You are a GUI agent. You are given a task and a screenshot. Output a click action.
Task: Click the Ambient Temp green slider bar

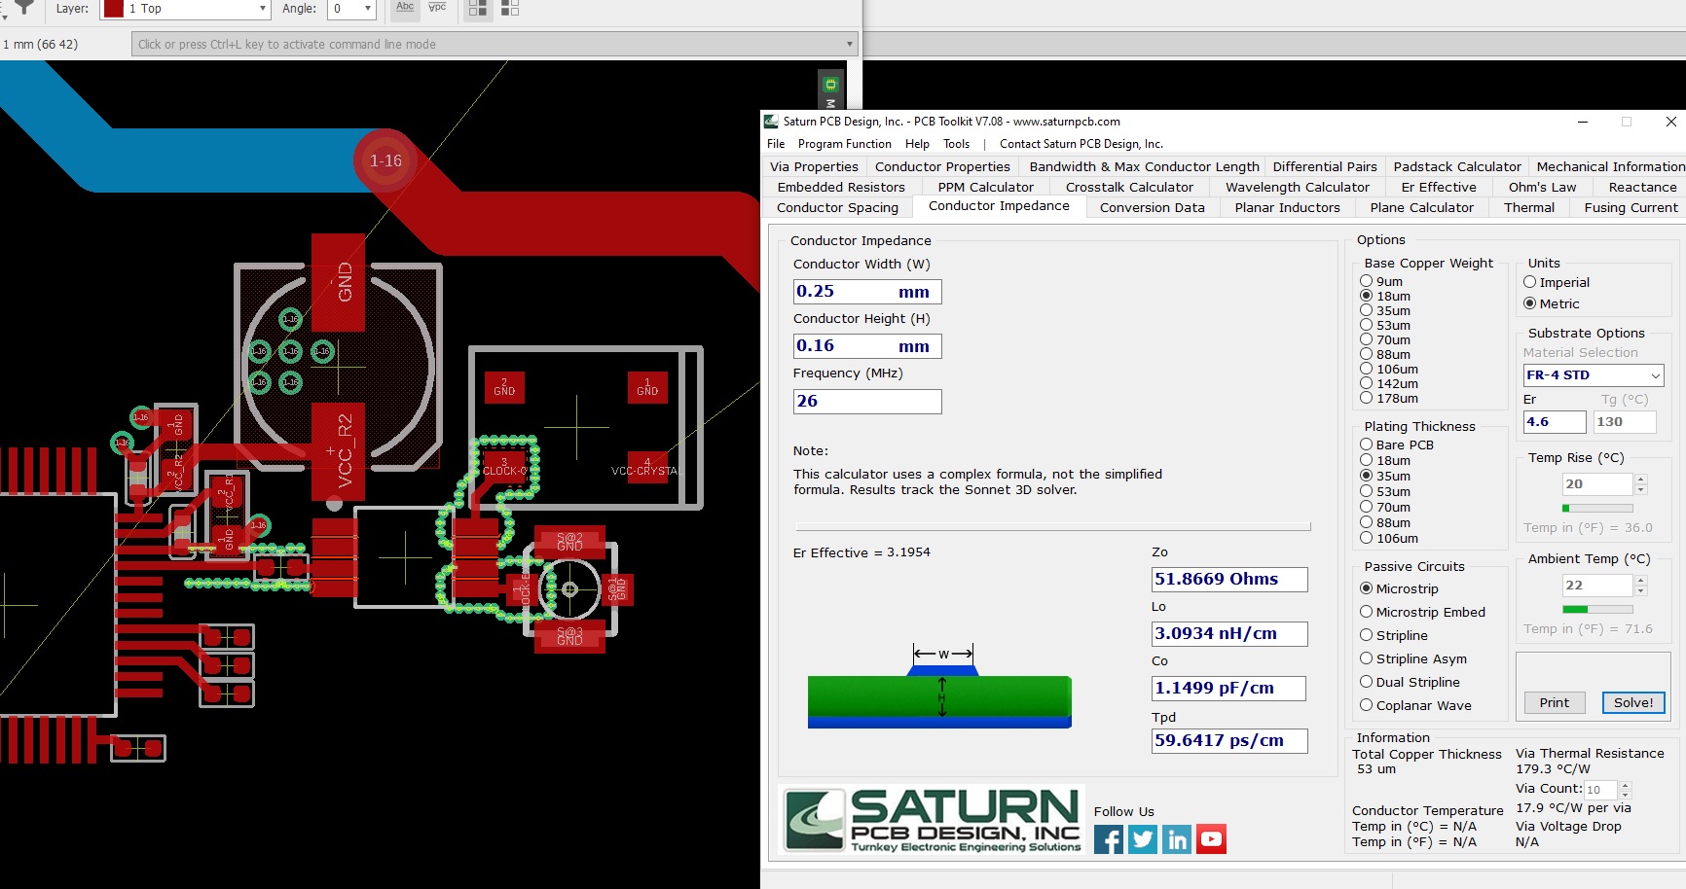(x=1597, y=609)
